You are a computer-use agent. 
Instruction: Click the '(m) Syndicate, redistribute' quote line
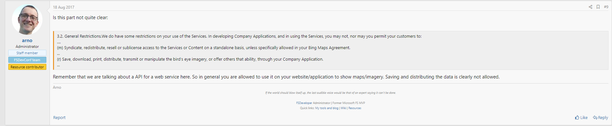(x=204, y=48)
